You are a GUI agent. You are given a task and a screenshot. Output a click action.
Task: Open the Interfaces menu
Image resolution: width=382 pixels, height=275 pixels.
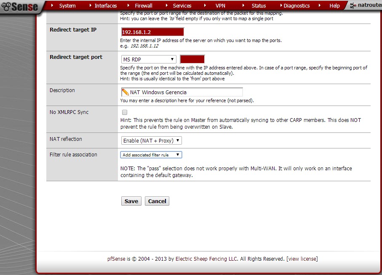pyautogui.click(x=106, y=6)
